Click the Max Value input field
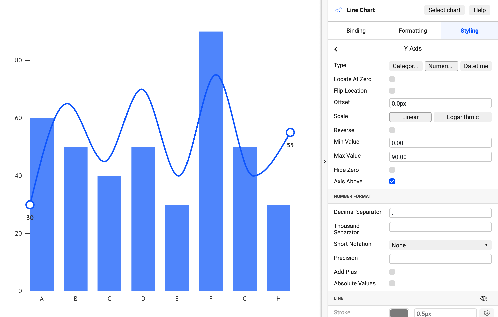The height and width of the screenshot is (317, 498). (x=440, y=157)
